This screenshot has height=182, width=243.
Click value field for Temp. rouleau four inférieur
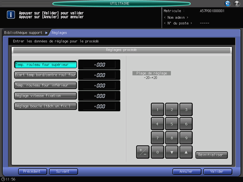[x=99, y=85]
